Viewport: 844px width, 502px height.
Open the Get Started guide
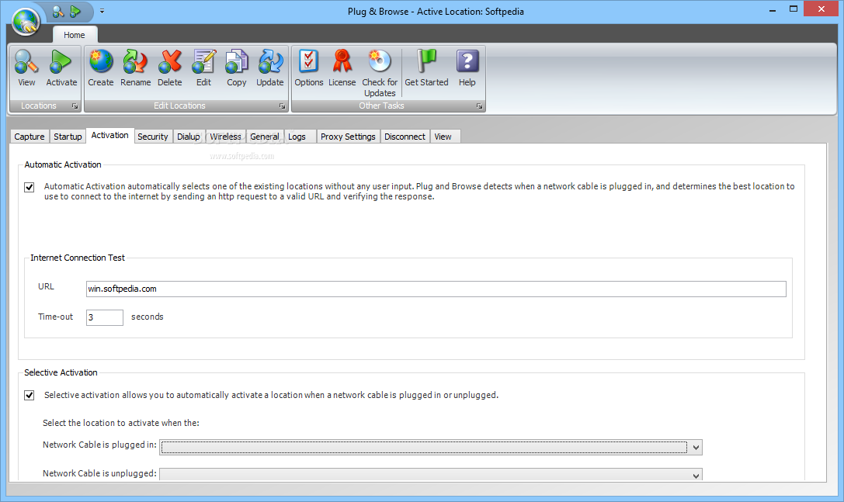[426, 68]
